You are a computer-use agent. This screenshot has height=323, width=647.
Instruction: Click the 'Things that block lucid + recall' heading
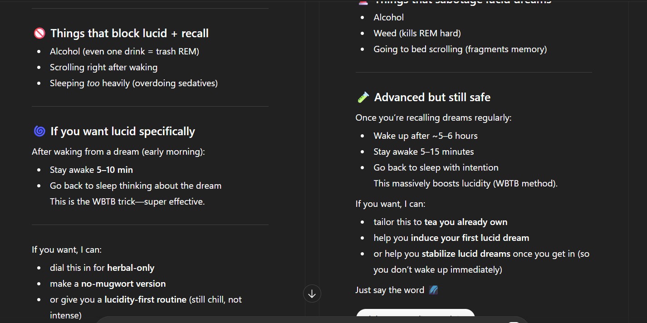coord(129,34)
